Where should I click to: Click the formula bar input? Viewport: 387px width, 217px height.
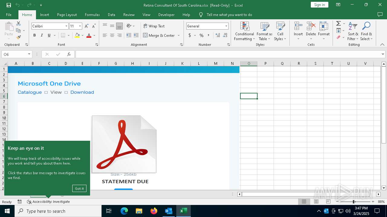click(x=228, y=54)
